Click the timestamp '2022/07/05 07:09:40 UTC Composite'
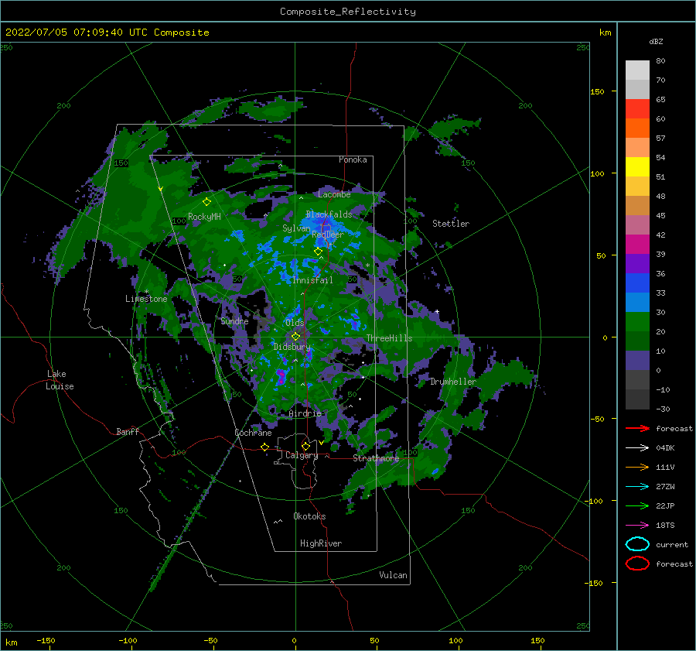Screen dimensions: 696x651 point(107,33)
